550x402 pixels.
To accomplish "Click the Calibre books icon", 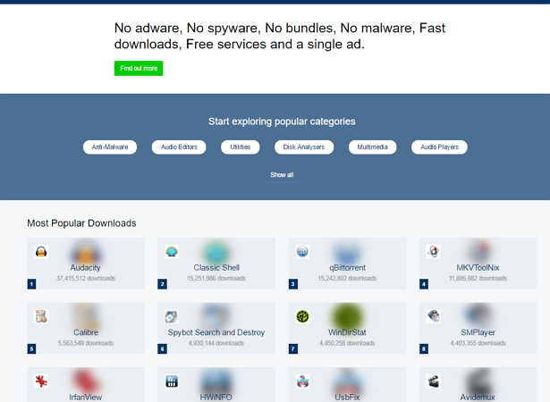I will [x=41, y=316].
